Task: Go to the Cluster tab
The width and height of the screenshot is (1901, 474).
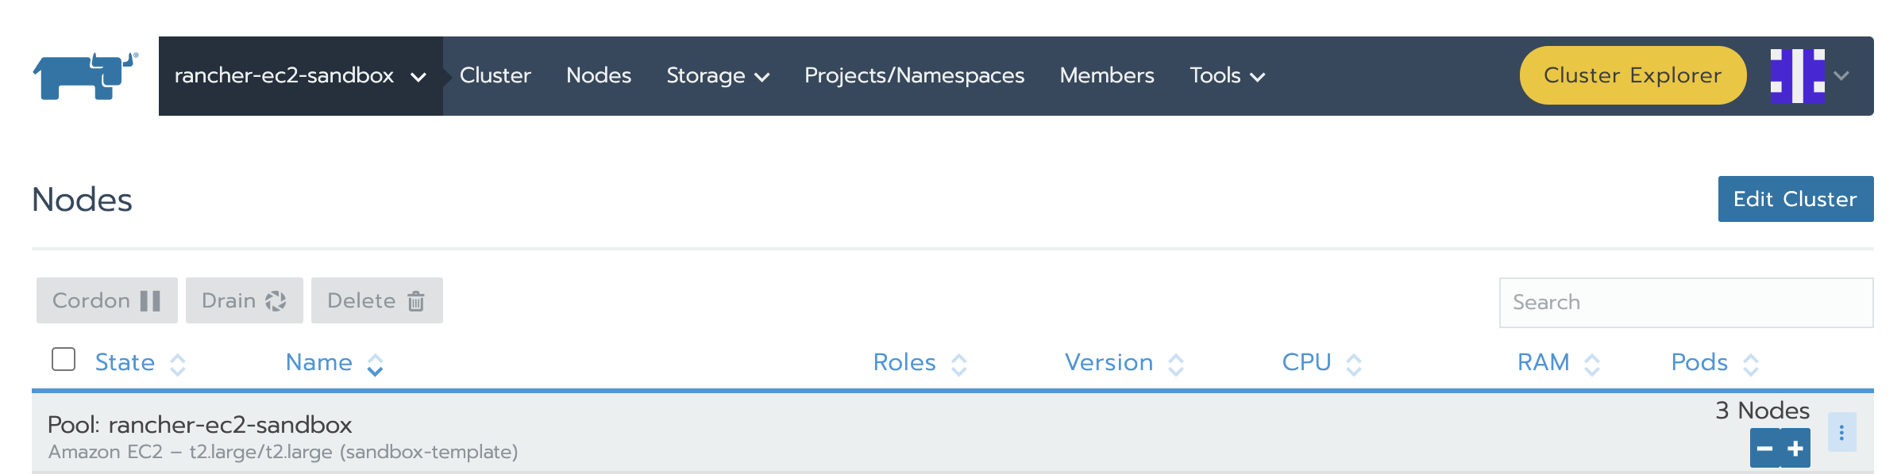Action: [x=495, y=76]
